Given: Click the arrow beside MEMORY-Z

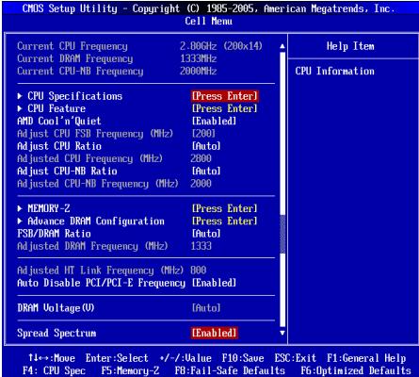Looking at the screenshot, I should pyautogui.click(x=20, y=208).
